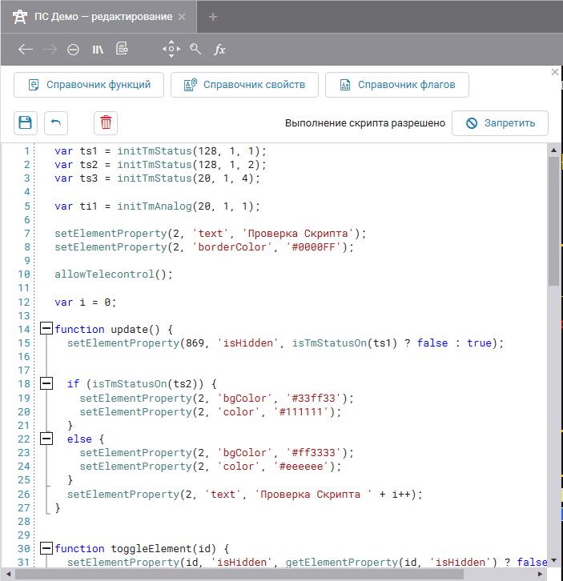Collapse the toggleElement function fold marker

46,548
